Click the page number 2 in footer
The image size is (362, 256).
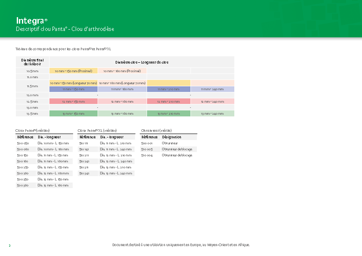tap(9, 245)
